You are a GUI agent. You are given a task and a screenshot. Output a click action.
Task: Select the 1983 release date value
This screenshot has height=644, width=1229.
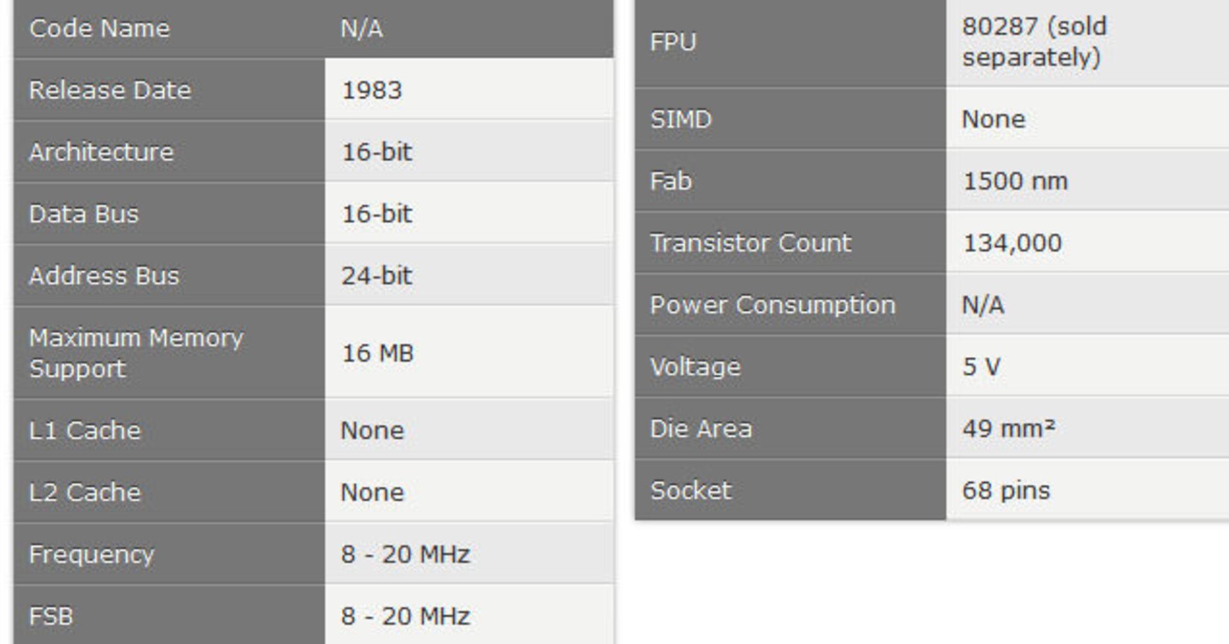[372, 90]
